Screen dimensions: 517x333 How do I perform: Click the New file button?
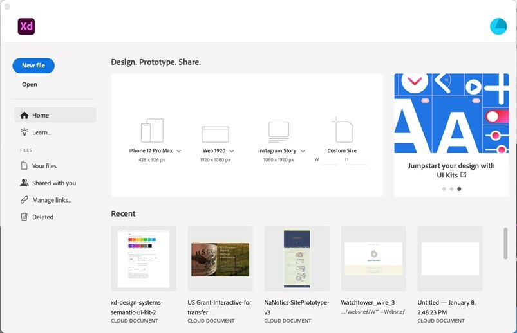[x=33, y=66]
